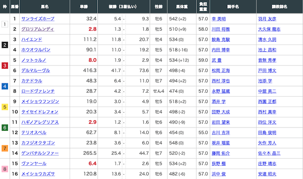Open trainer link 佐々木 晶三
This screenshot has width=303, height=179.
(269, 153)
